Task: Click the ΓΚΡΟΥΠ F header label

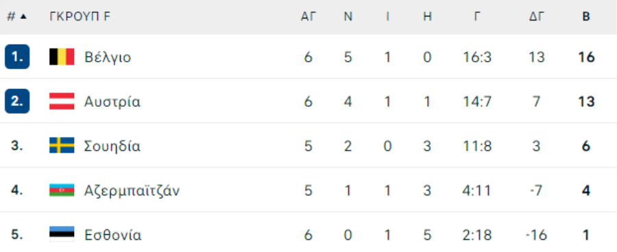Action: coord(80,16)
